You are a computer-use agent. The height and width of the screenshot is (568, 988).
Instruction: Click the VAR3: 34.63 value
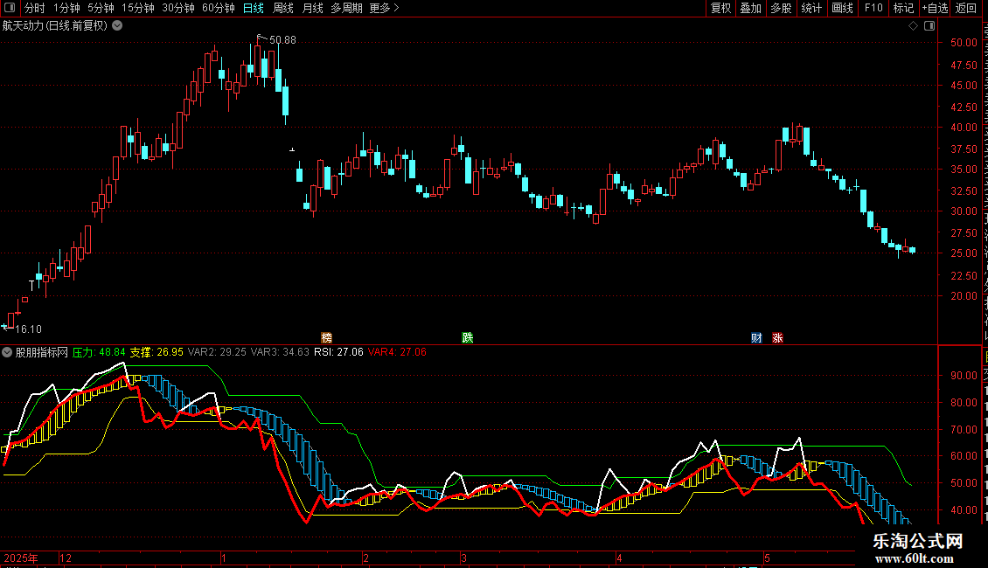tap(281, 352)
